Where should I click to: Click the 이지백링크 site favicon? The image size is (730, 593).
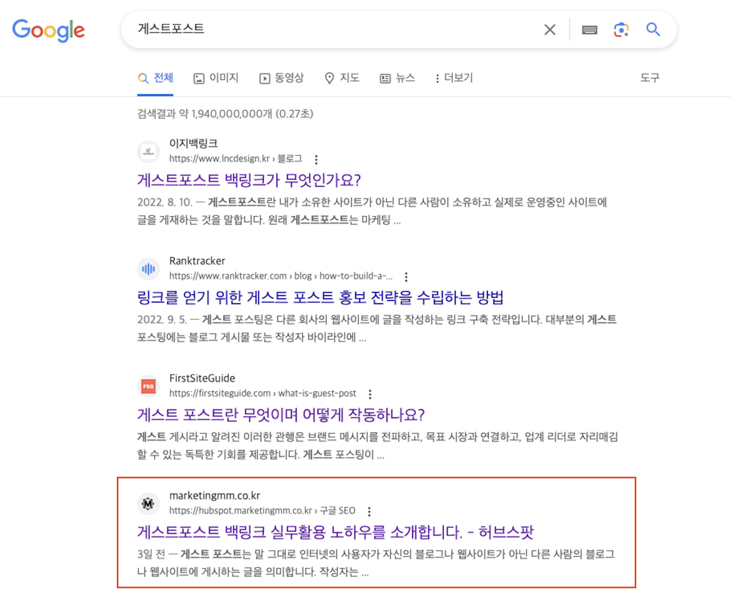(x=148, y=151)
